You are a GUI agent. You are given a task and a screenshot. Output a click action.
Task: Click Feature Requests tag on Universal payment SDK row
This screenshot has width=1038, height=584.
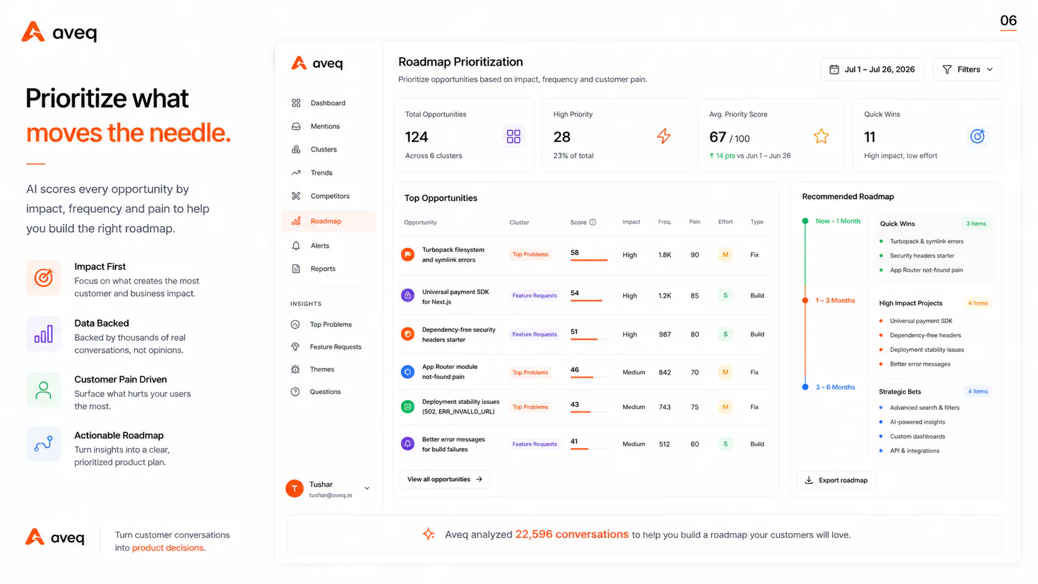click(x=535, y=295)
